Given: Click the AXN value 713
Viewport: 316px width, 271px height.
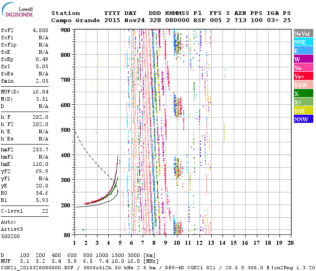Looking at the screenshot, I should (240, 20).
